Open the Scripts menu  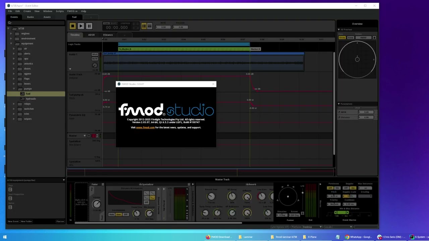60,11
